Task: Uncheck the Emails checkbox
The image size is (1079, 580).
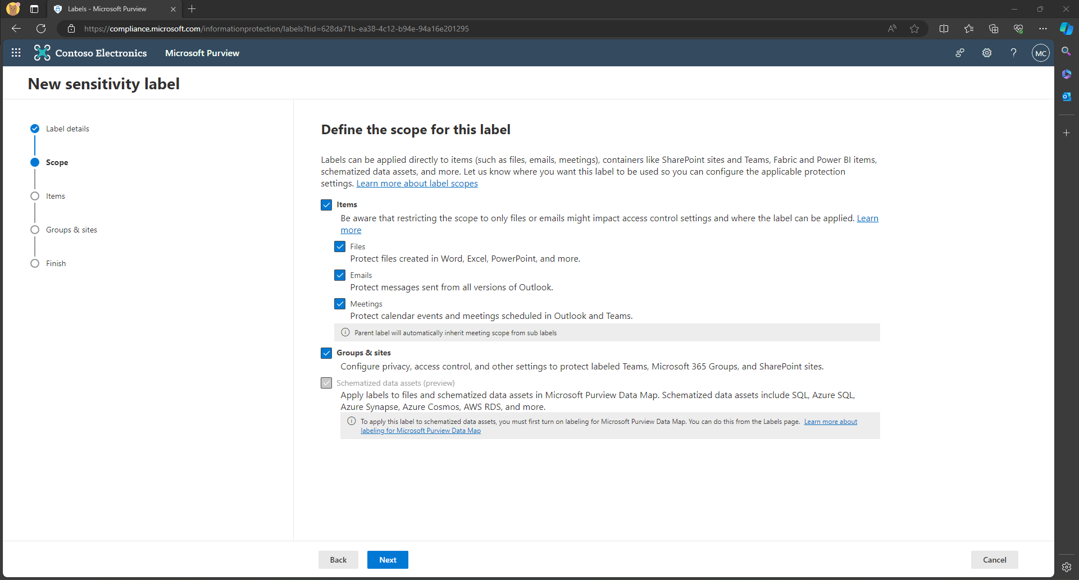Action: click(x=340, y=275)
